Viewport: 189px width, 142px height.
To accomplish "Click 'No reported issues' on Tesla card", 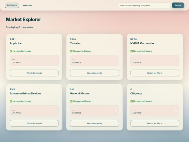I will tap(82, 51).
